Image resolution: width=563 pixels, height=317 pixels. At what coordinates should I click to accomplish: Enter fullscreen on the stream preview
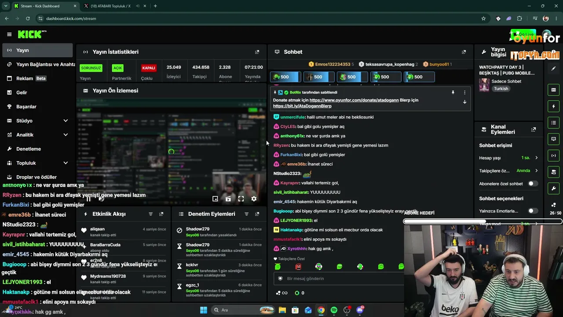coord(241,199)
